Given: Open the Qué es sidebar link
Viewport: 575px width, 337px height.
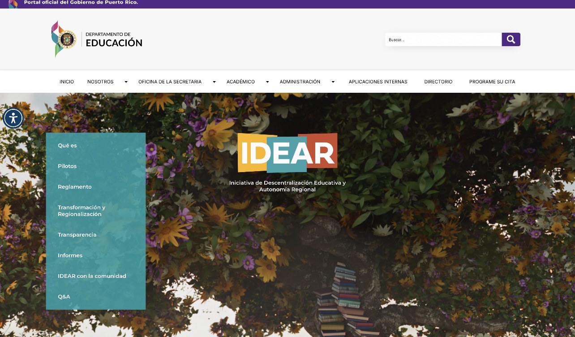Looking at the screenshot, I should (x=67, y=146).
